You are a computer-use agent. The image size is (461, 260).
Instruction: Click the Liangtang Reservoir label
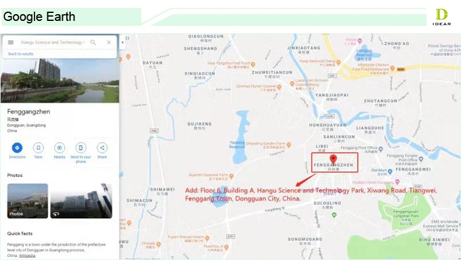point(364,53)
